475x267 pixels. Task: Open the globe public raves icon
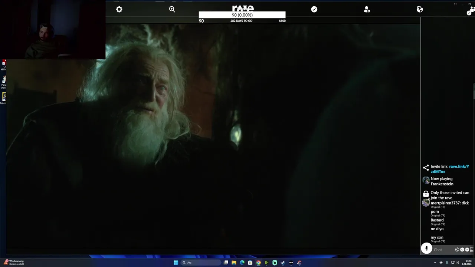coord(420,9)
